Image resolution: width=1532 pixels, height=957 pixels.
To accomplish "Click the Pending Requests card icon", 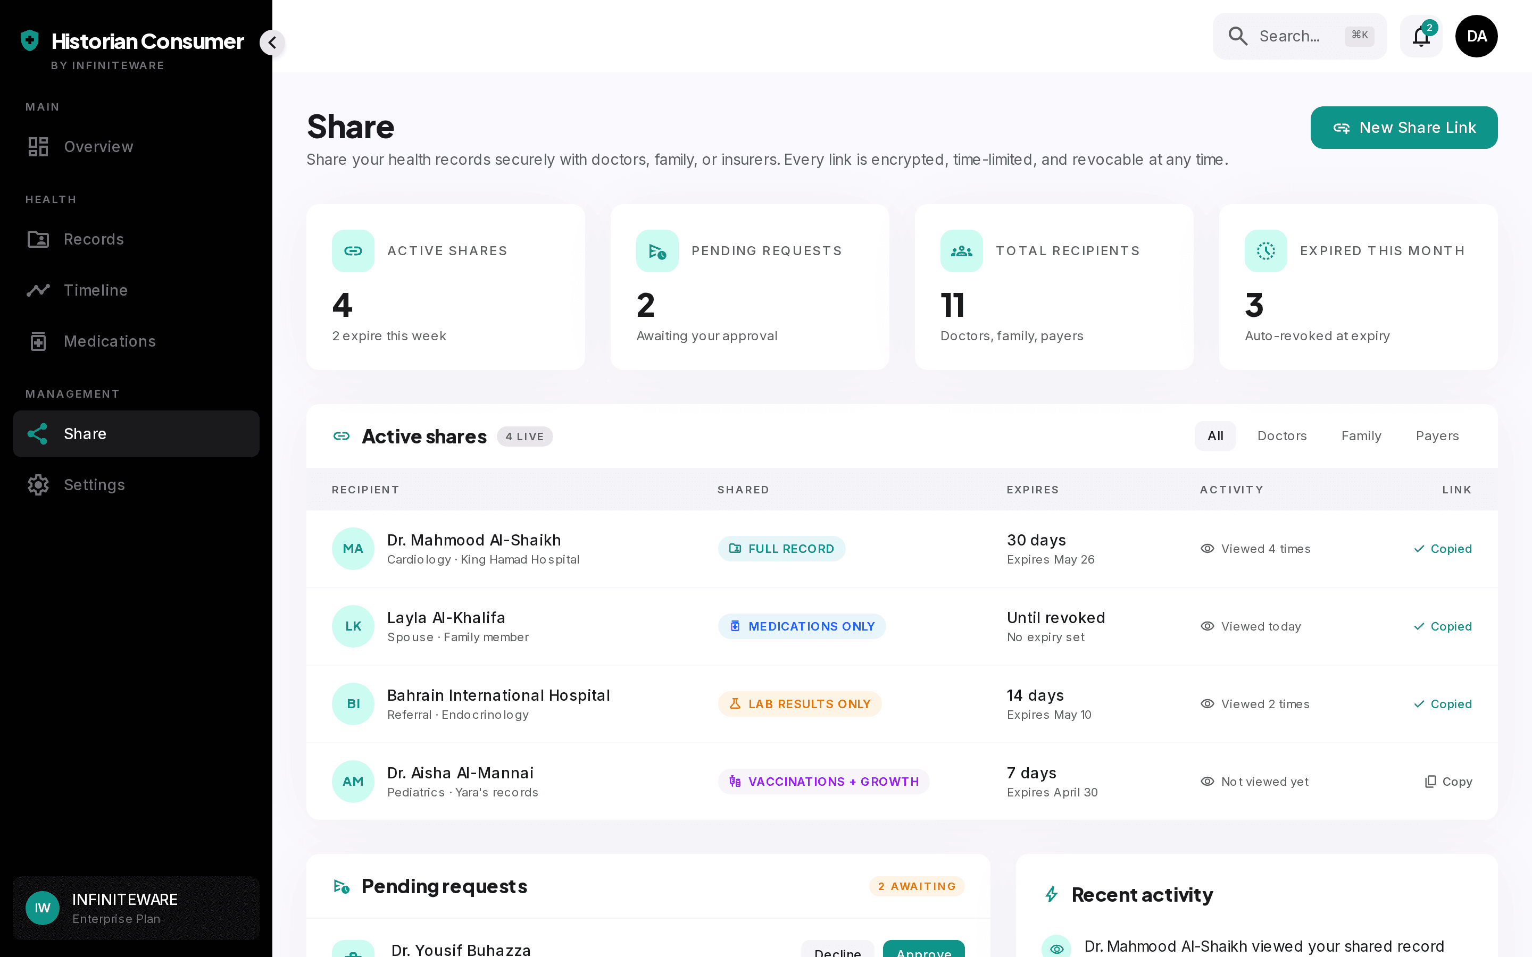I will pyautogui.click(x=657, y=250).
